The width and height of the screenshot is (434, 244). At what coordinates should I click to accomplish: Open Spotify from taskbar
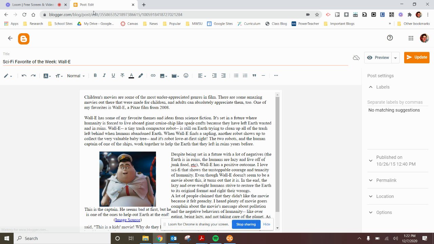[x=215, y=238]
